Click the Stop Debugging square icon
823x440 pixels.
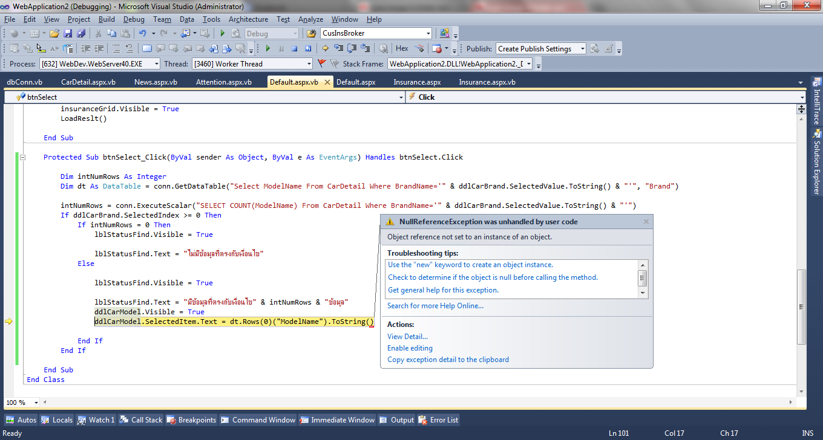click(x=294, y=48)
